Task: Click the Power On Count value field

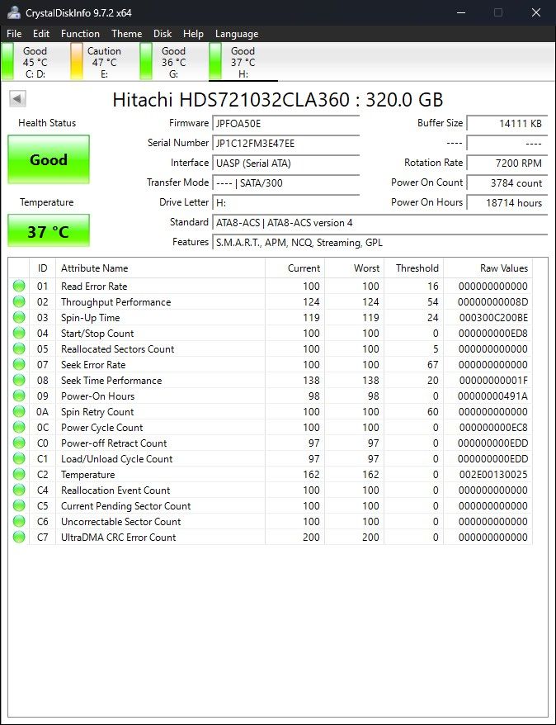Action: coord(507,183)
